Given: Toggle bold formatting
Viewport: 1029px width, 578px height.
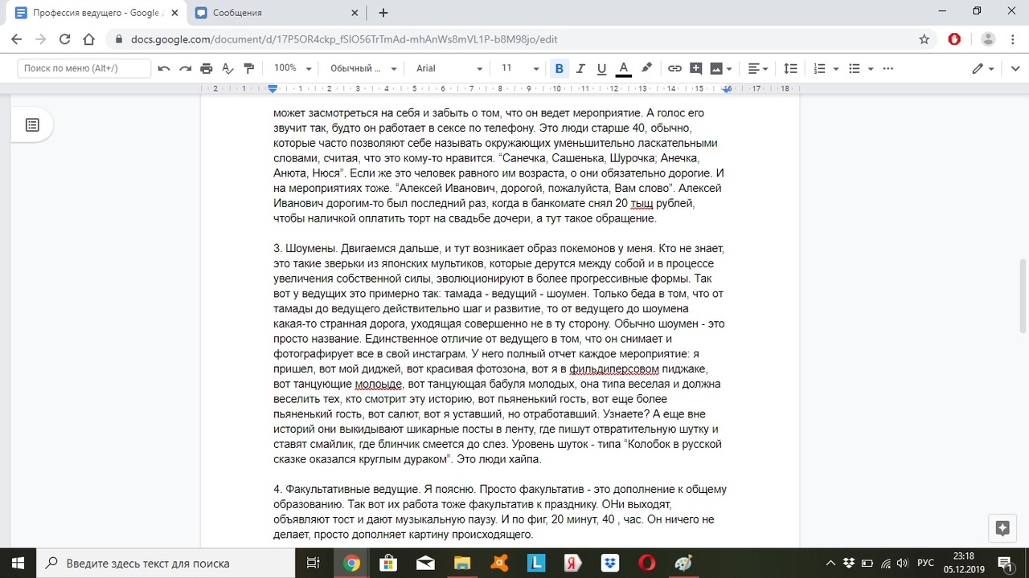Looking at the screenshot, I should (560, 68).
